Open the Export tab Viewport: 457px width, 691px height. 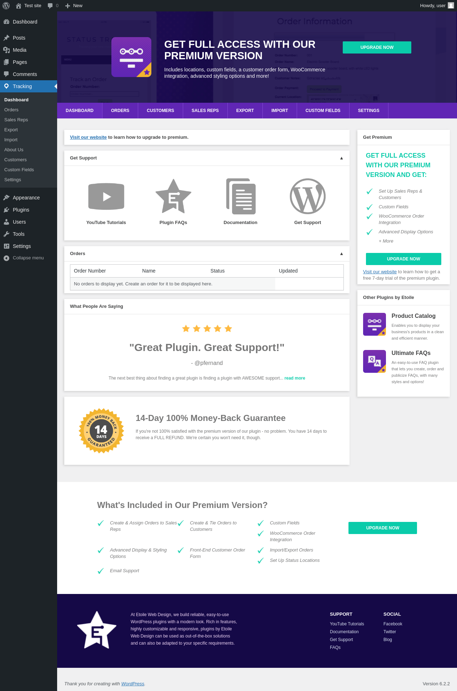245,111
